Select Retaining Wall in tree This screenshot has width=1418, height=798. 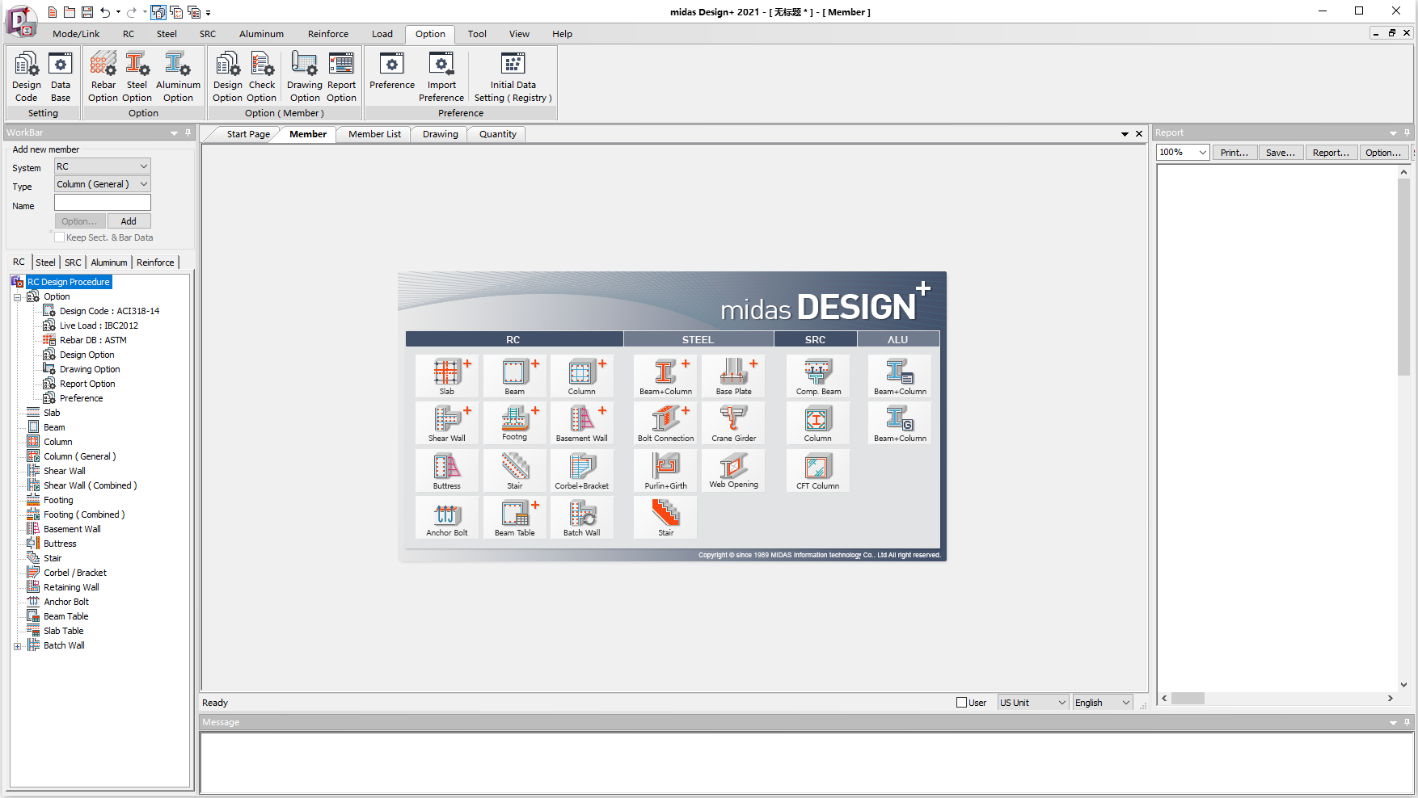pyautogui.click(x=71, y=587)
